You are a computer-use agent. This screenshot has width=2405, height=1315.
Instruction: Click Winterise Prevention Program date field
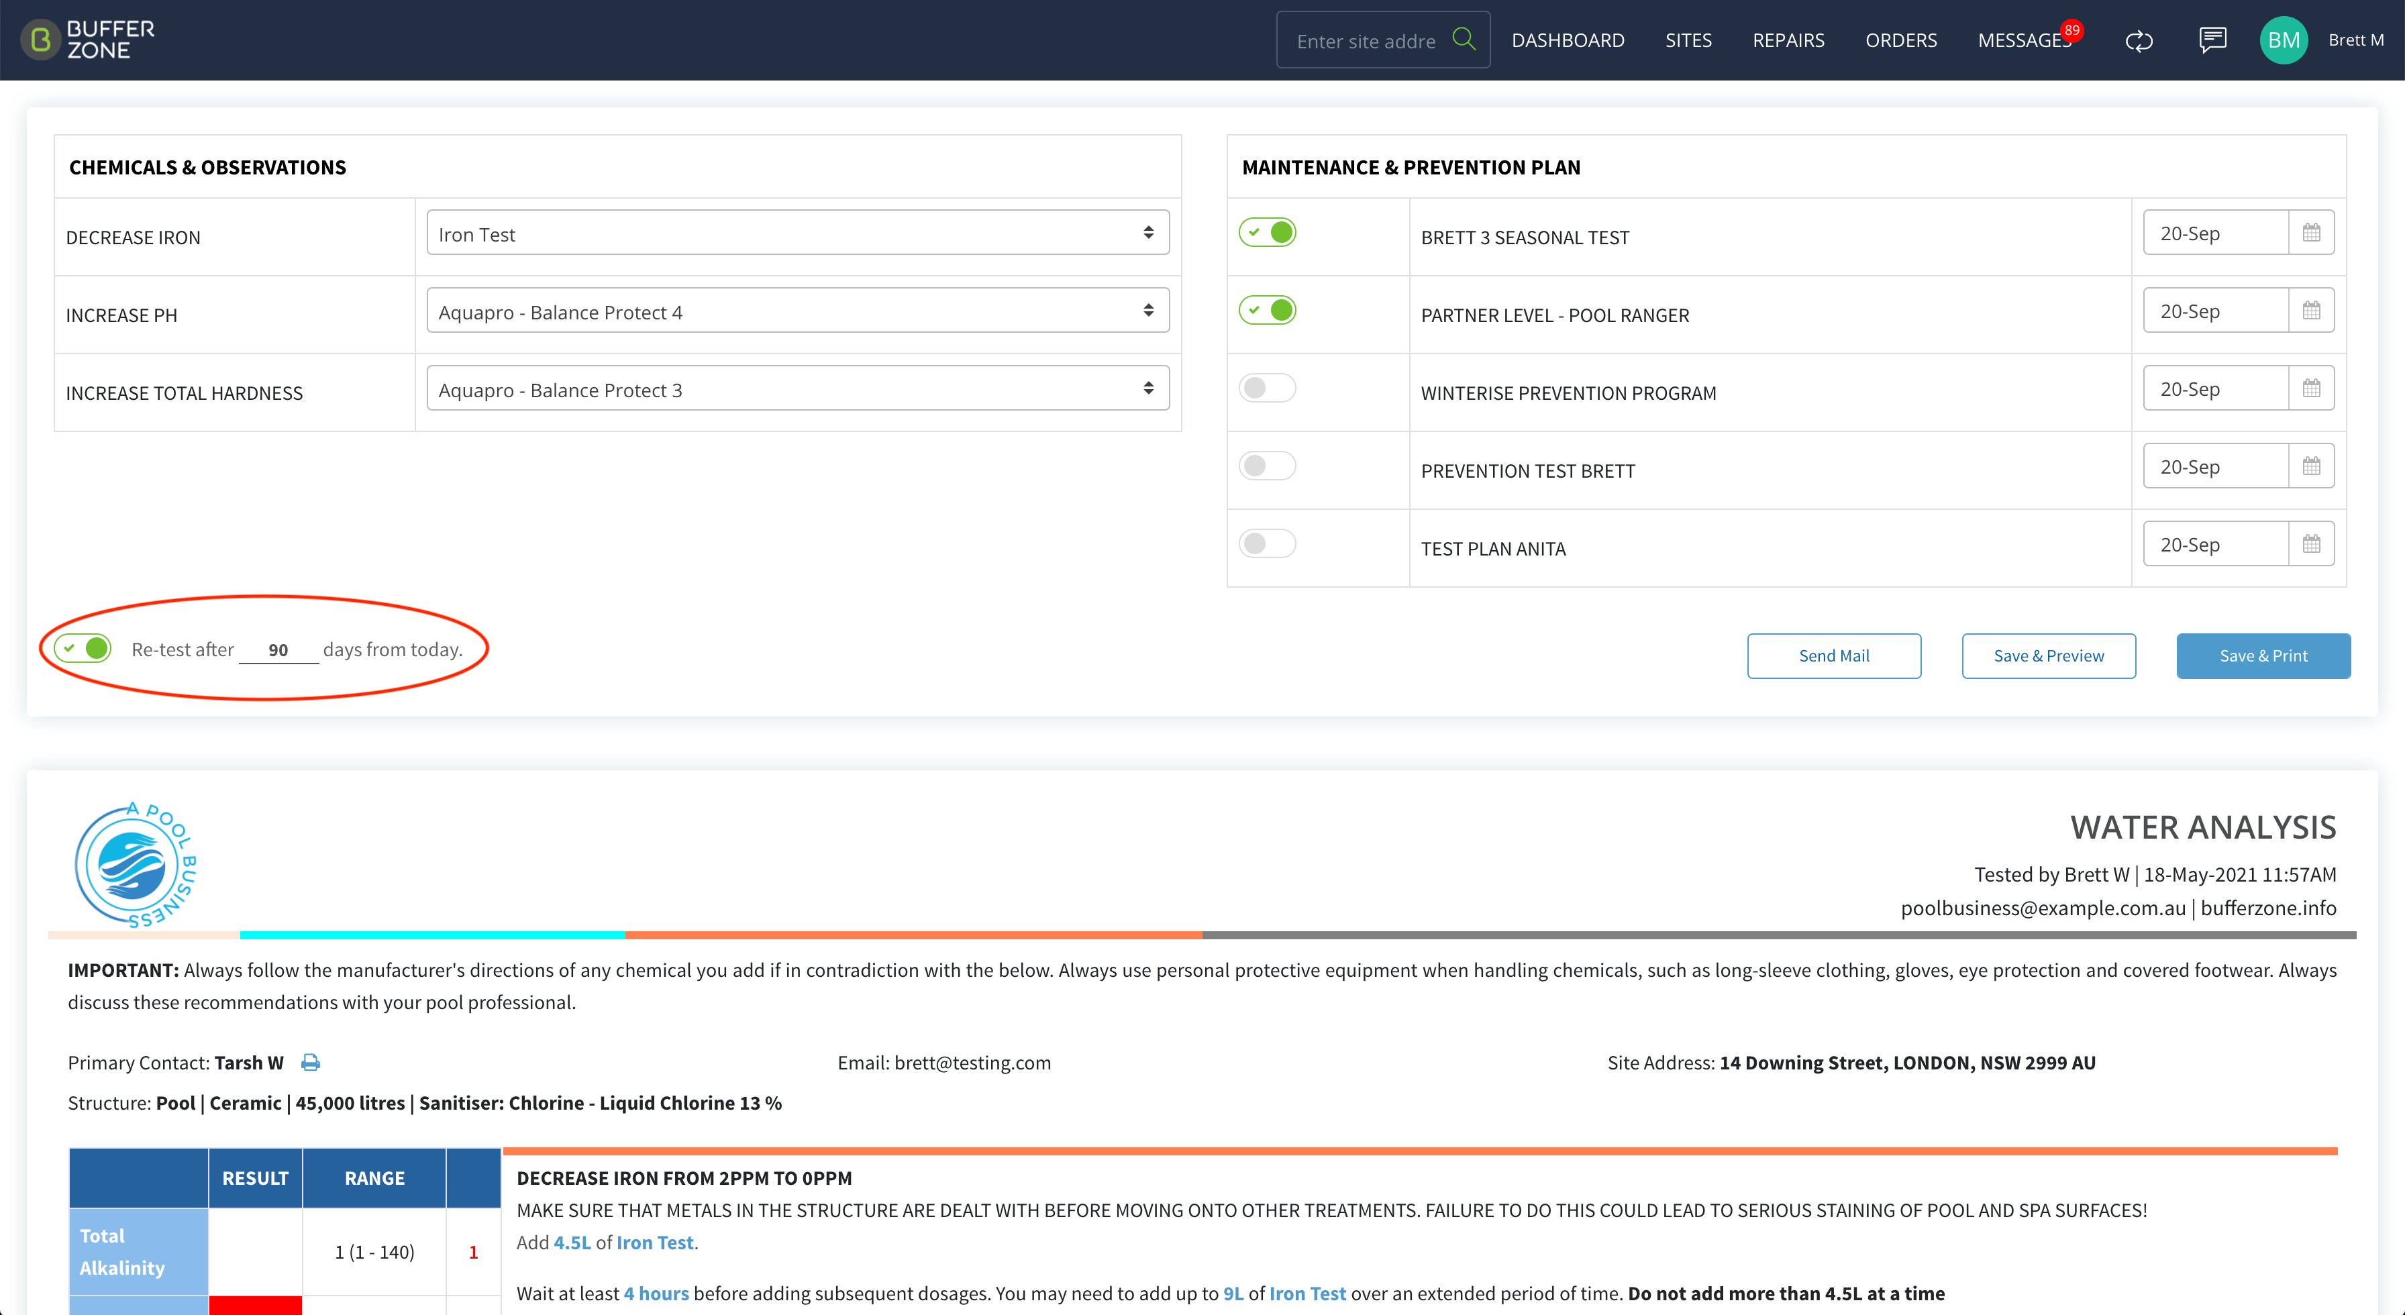[x=2216, y=388]
